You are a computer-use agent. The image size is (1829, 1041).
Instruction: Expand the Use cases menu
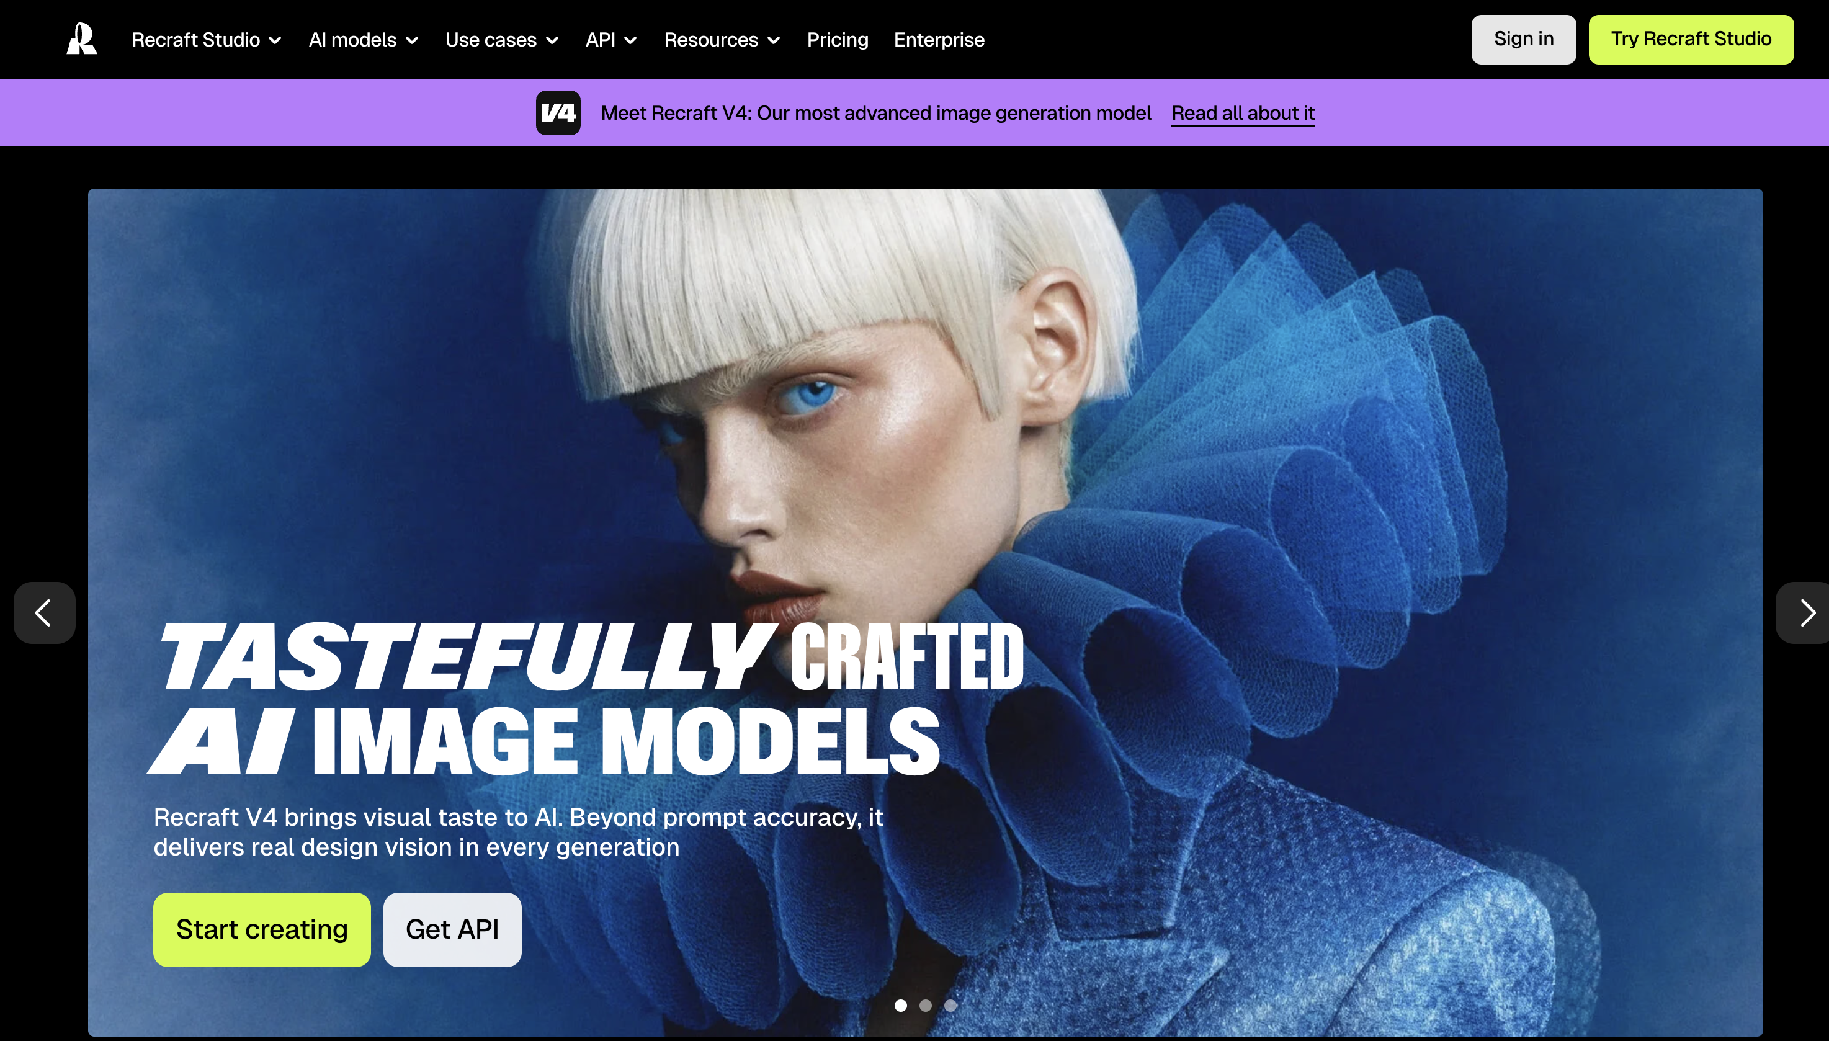click(x=502, y=40)
